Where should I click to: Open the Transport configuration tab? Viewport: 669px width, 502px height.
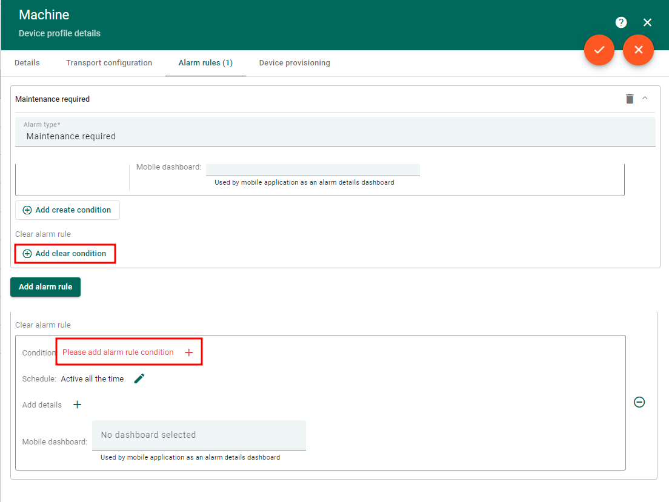tap(109, 63)
